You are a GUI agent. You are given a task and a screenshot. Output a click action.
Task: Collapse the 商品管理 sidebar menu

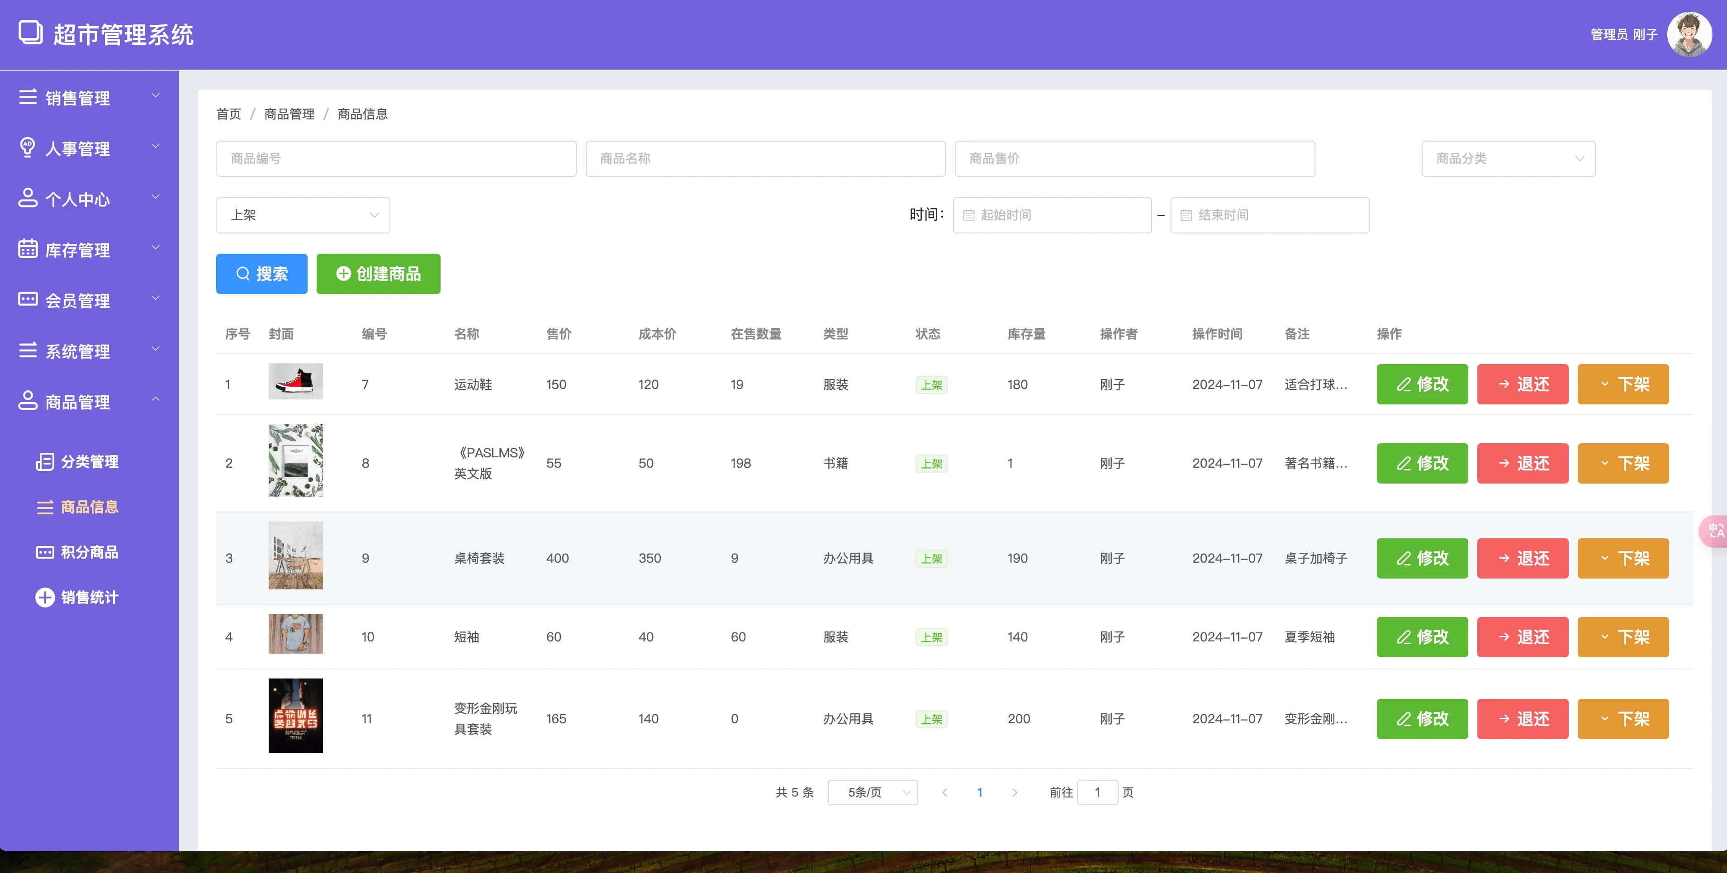click(89, 402)
